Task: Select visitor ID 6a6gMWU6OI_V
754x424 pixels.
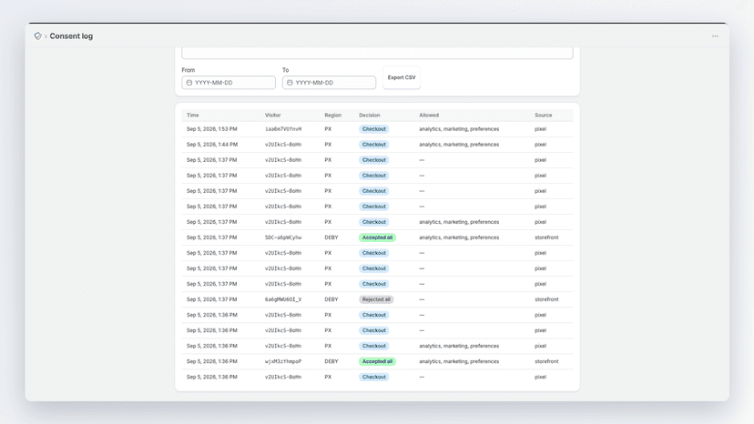Action: (283, 299)
